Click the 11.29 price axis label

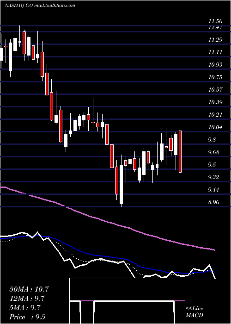point(215,39)
